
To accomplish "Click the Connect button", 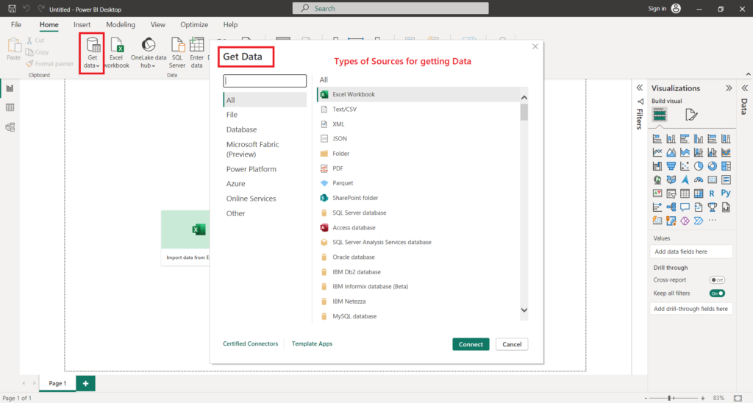I will click(x=471, y=344).
